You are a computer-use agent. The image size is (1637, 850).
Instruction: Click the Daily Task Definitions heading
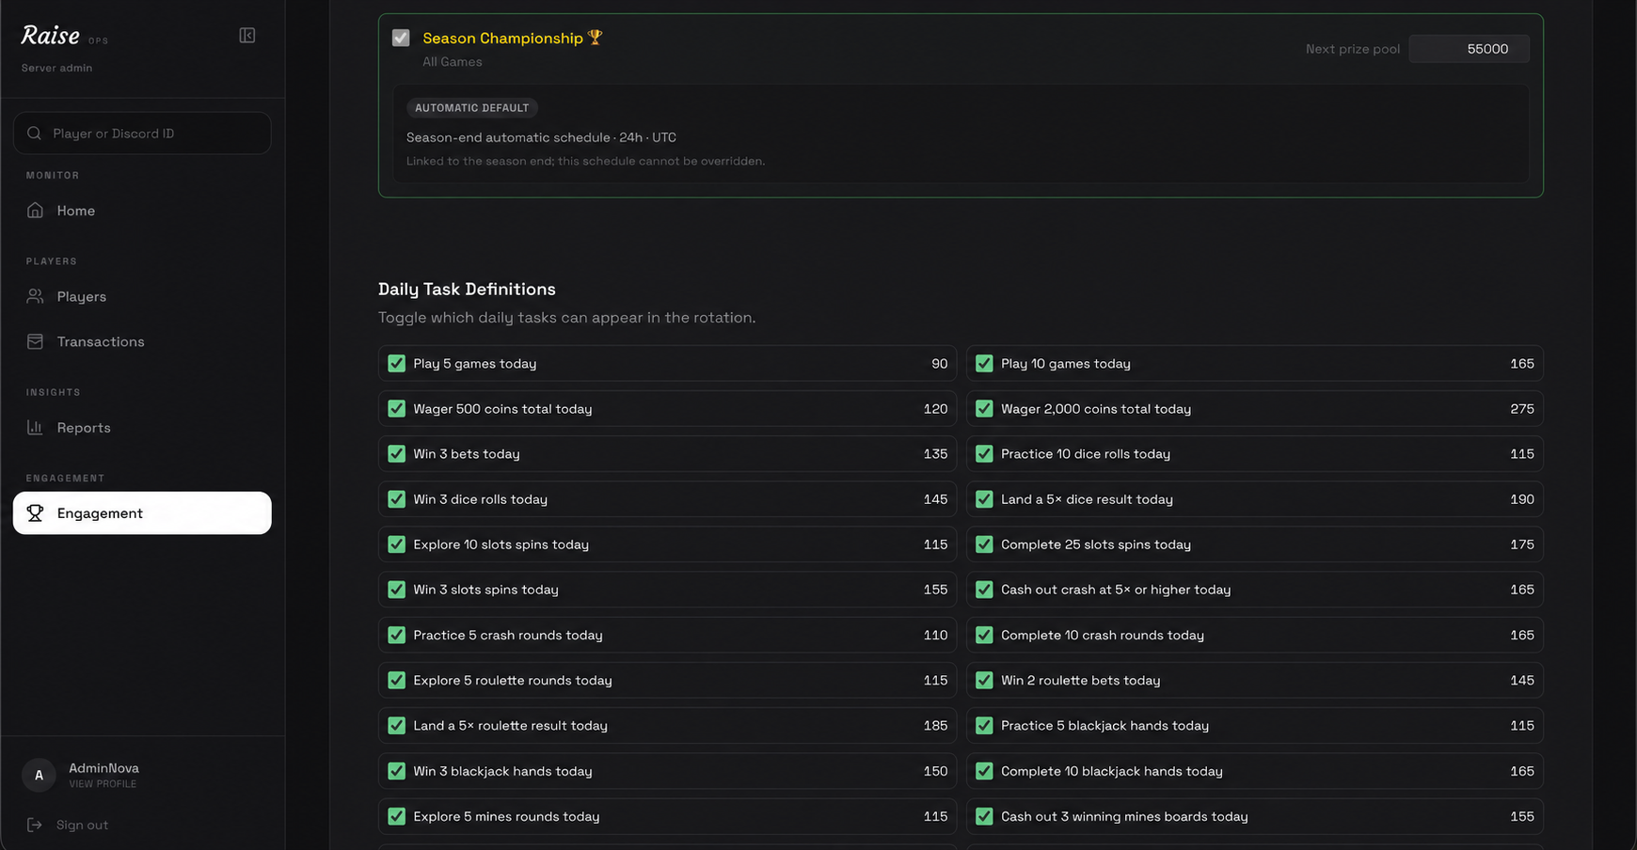point(467,290)
